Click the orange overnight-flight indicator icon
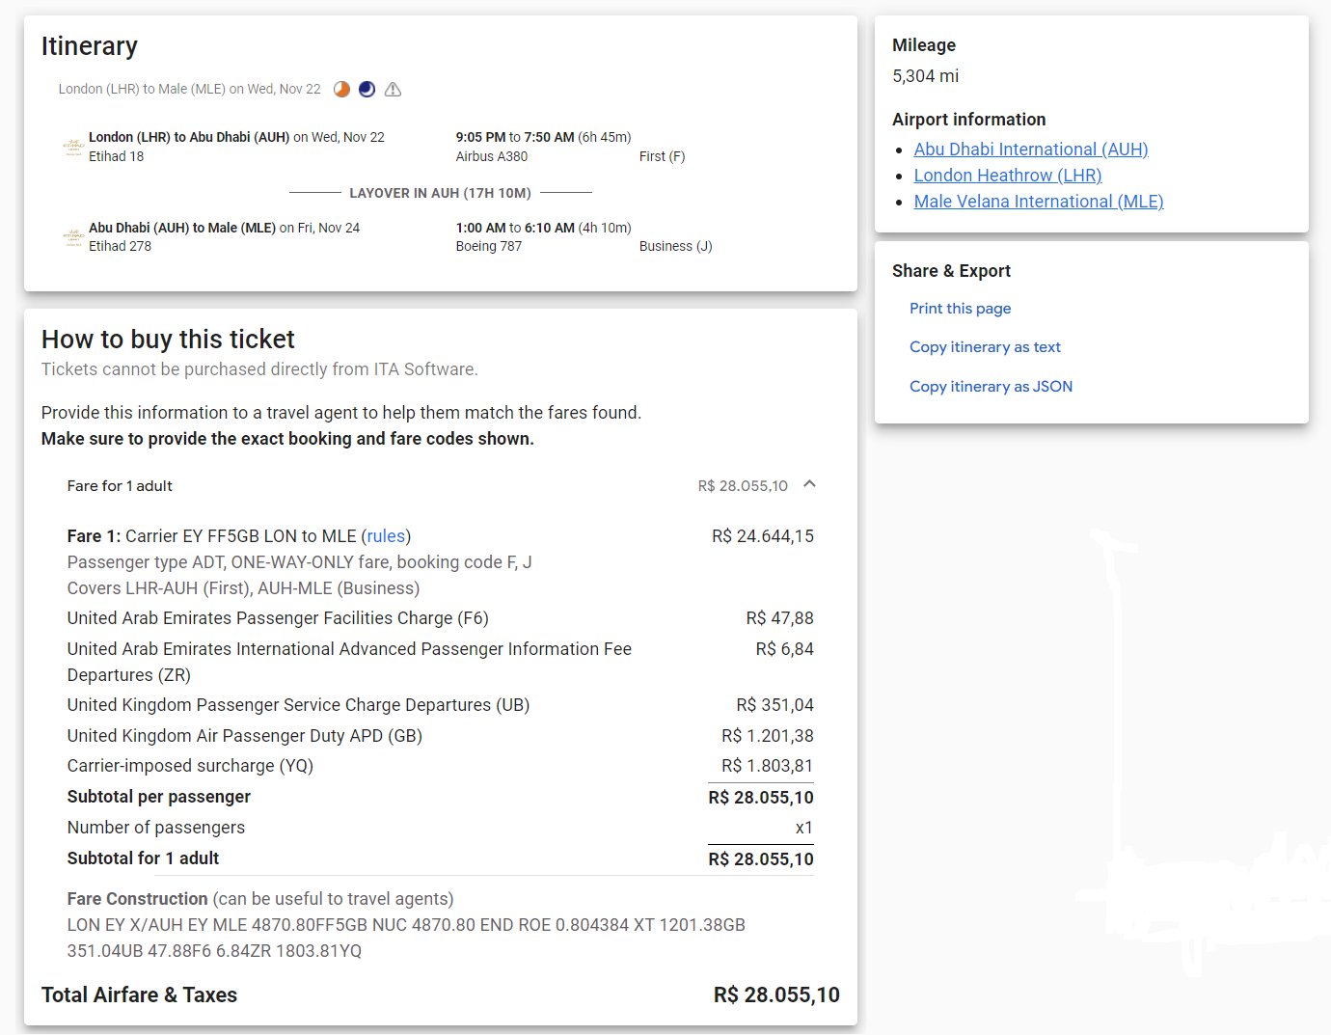Viewport: 1331px width, 1035px height. point(341,90)
